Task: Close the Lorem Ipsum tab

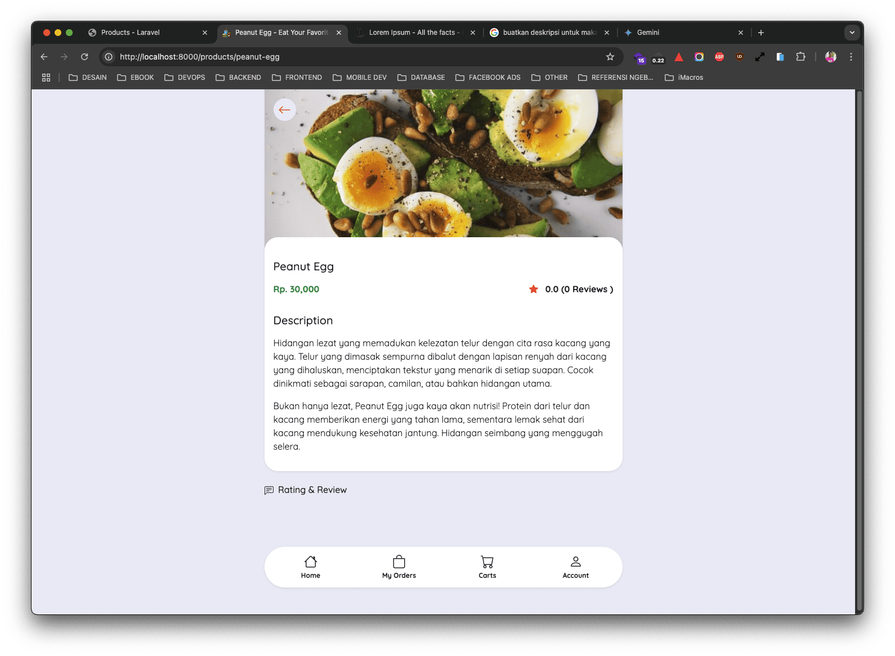Action: coord(472,33)
